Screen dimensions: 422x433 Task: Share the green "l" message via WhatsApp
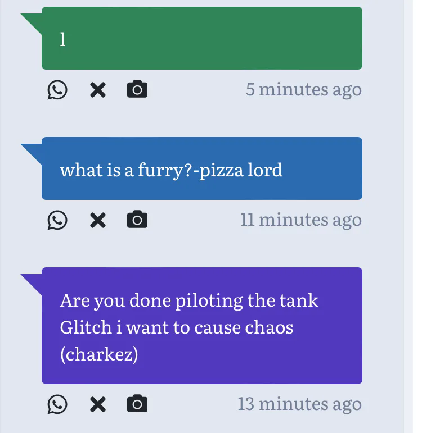(57, 90)
